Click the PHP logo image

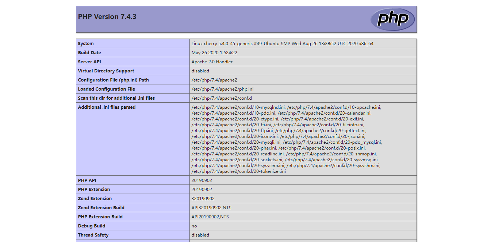(x=392, y=19)
